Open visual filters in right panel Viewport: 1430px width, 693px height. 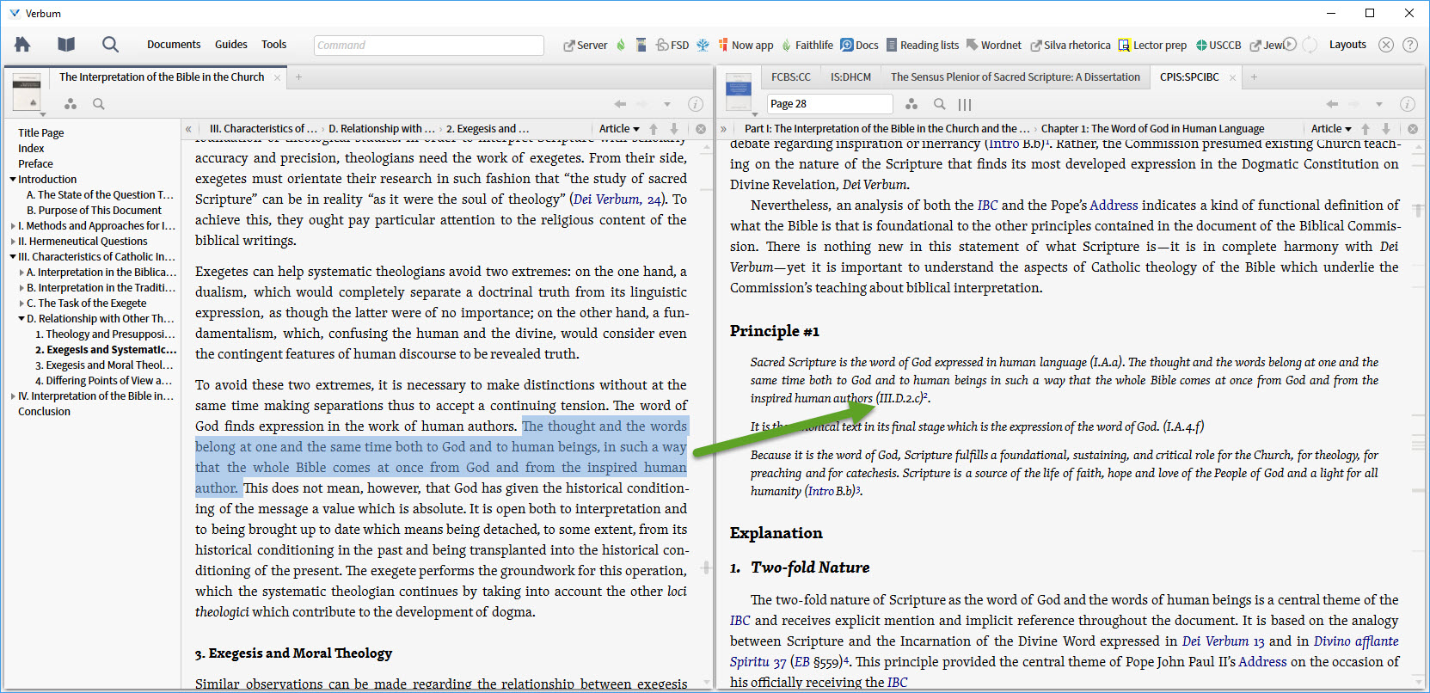911,104
